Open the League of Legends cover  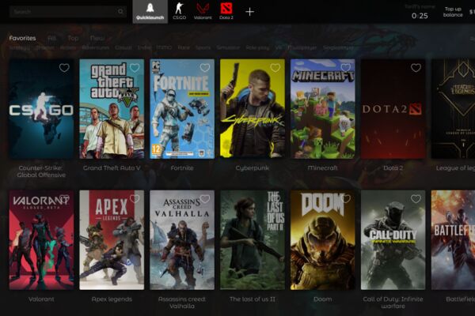453,109
